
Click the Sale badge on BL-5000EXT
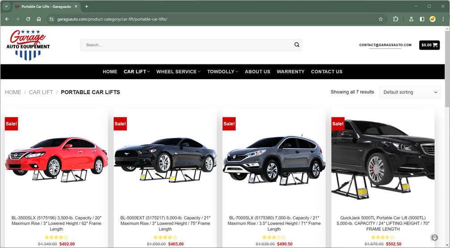120,124
